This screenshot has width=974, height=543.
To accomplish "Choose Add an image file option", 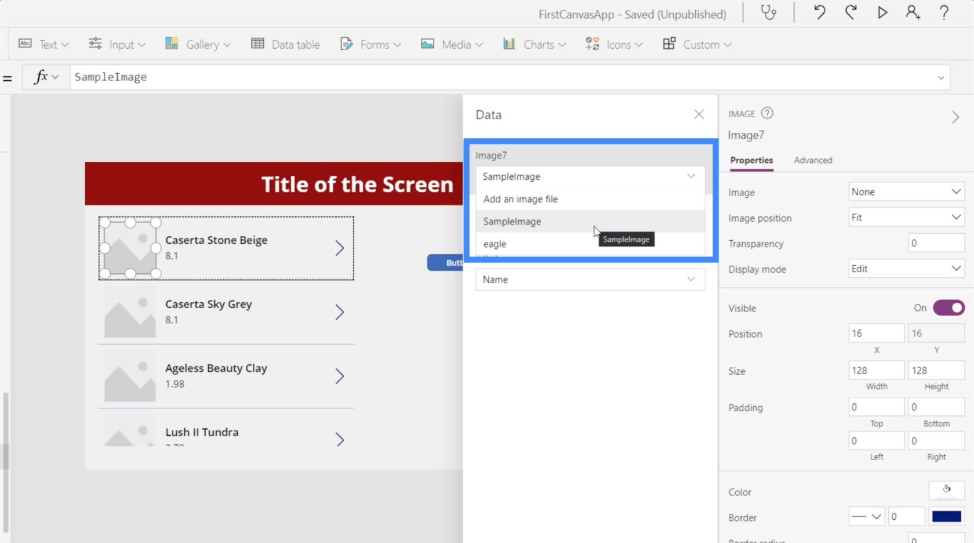I will [x=590, y=199].
